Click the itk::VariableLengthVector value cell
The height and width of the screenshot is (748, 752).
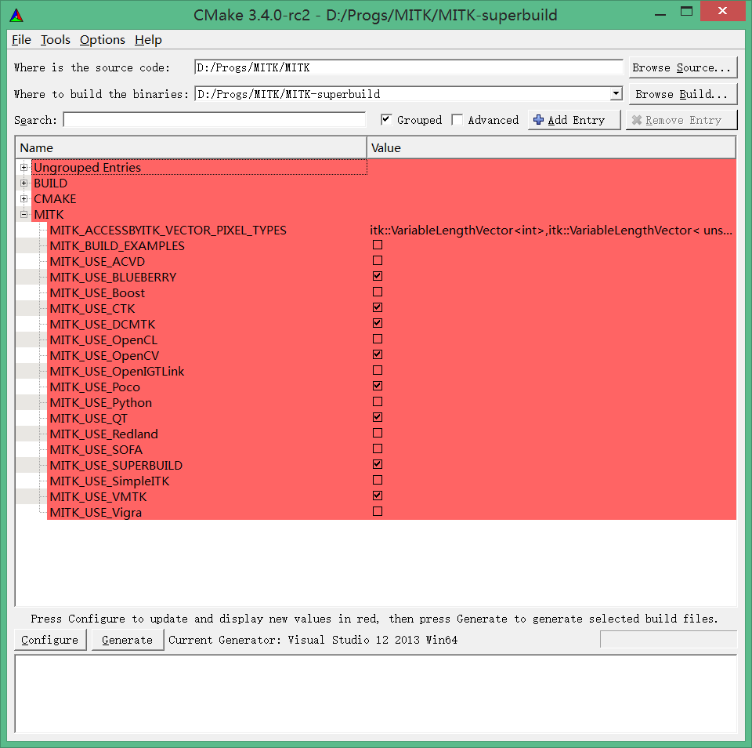click(551, 231)
